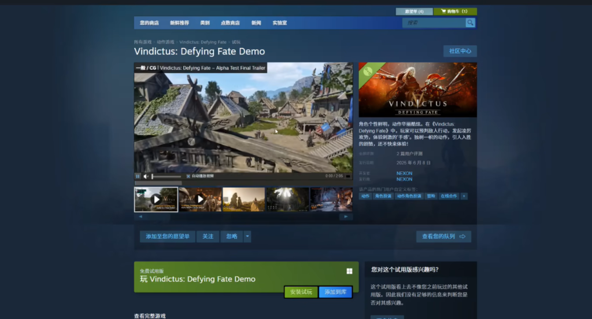Click 查看您的队列 queue button
This screenshot has height=319, width=592.
tap(443, 236)
